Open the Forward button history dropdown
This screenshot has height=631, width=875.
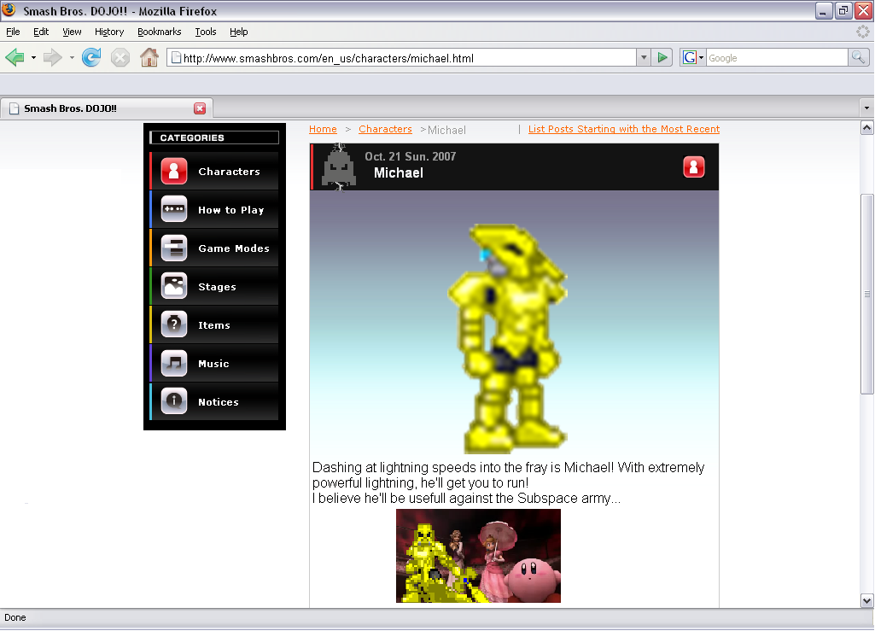click(72, 57)
